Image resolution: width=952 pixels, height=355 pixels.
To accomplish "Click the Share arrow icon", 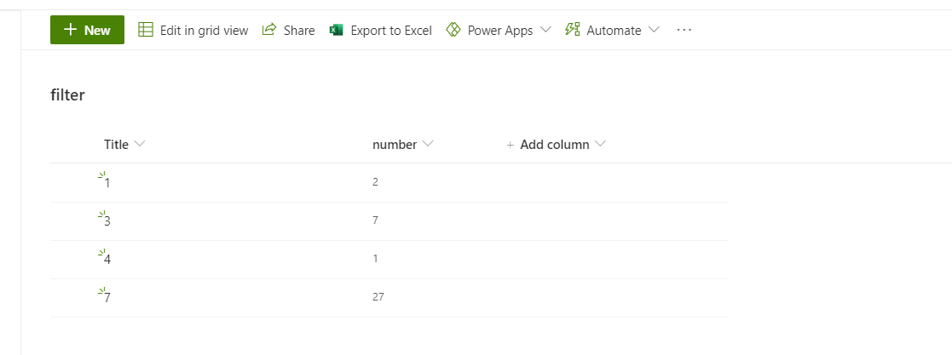I will [x=269, y=30].
